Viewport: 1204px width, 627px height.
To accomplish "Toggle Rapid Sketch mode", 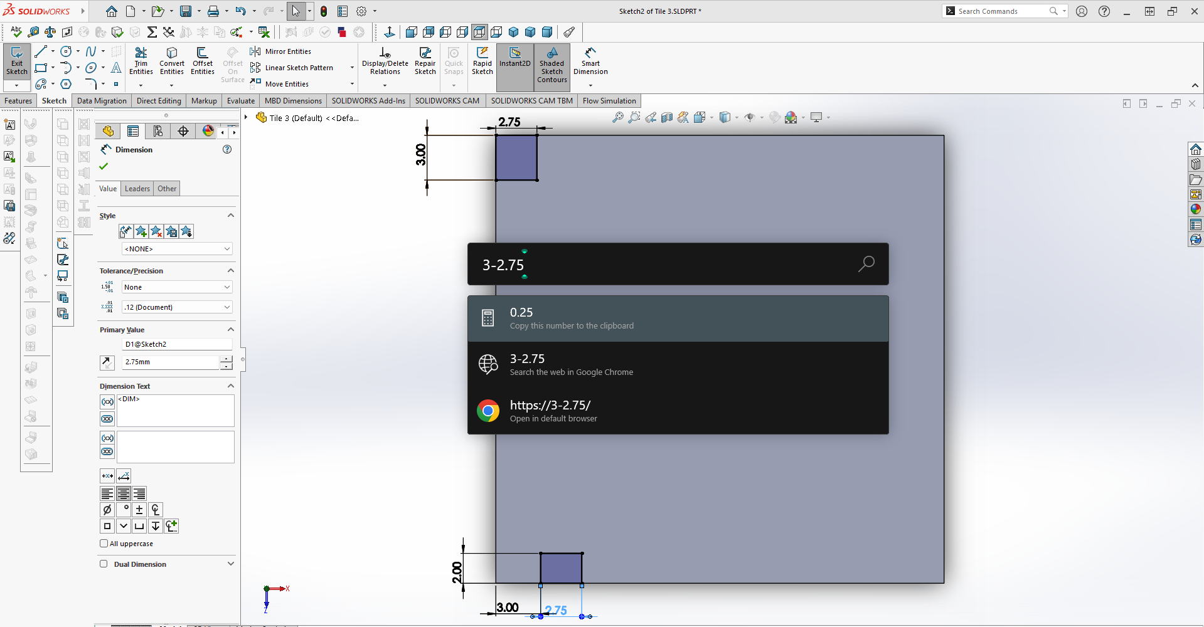I will coord(482,61).
